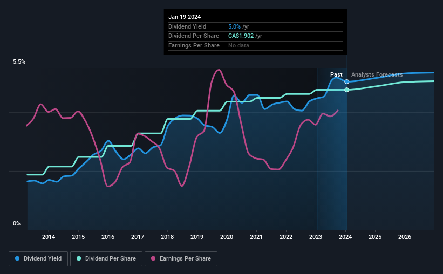Click the 2019 x-axis label
This screenshot has height=274, width=443.
[197, 237]
